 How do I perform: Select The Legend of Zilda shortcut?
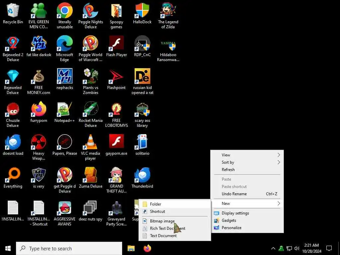click(168, 16)
